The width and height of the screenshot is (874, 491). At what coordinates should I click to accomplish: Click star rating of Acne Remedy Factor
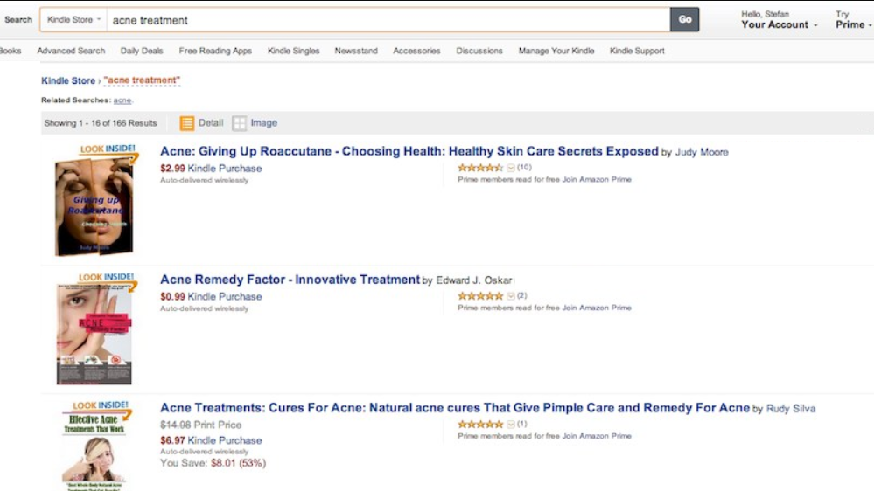480,296
